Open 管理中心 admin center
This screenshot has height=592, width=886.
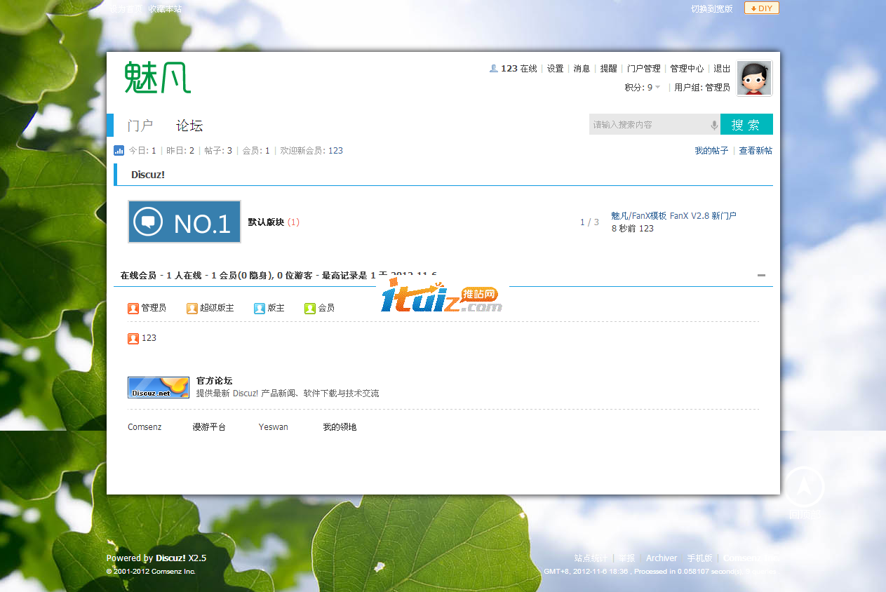pos(686,68)
